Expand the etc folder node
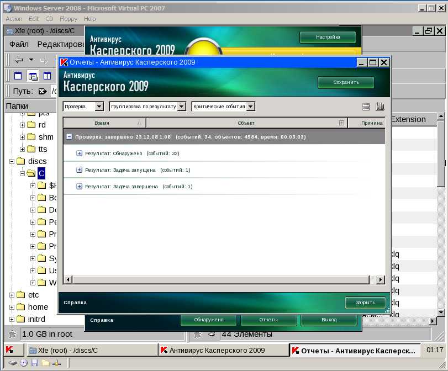Screen dimensions: 448x371 click(x=12, y=295)
